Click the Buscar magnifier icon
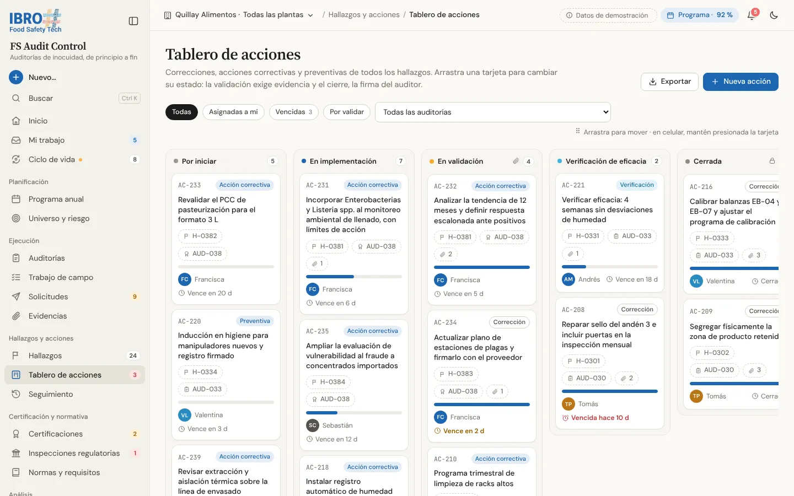Screen dimensions: 794x496 (x=16, y=98)
